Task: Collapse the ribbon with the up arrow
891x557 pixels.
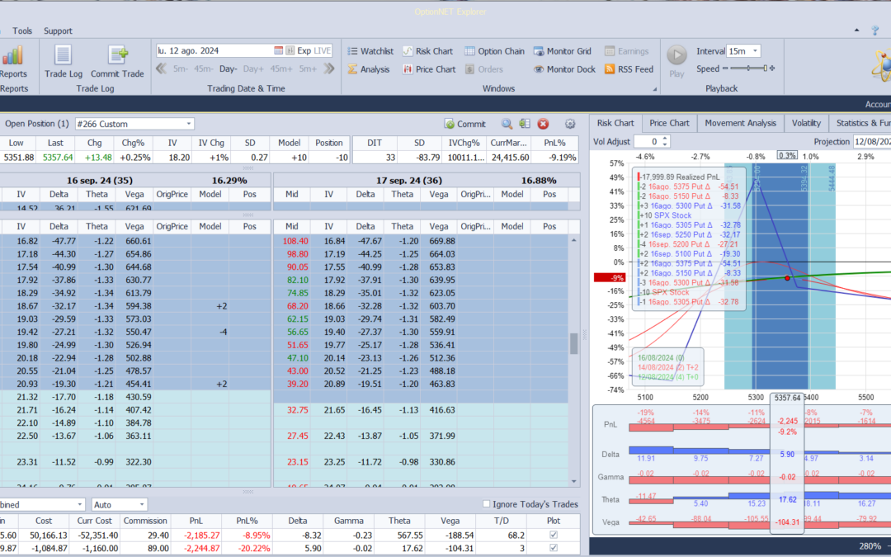Action: pyautogui.click(x=857, y=31)
